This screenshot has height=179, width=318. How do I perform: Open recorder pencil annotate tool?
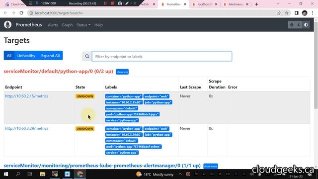click(127, 3)
